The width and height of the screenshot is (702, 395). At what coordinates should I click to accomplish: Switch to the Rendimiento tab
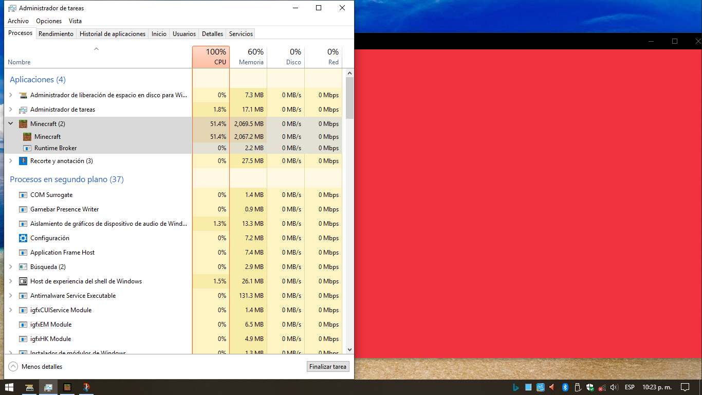tap(56, 34)
